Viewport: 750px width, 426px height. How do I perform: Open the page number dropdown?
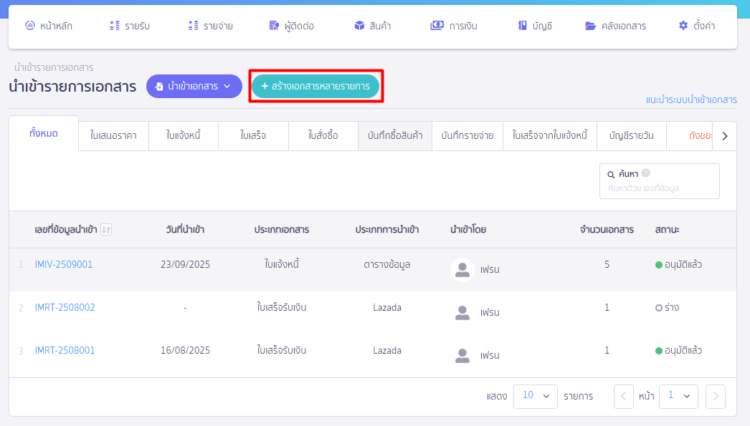coord(678,396)
